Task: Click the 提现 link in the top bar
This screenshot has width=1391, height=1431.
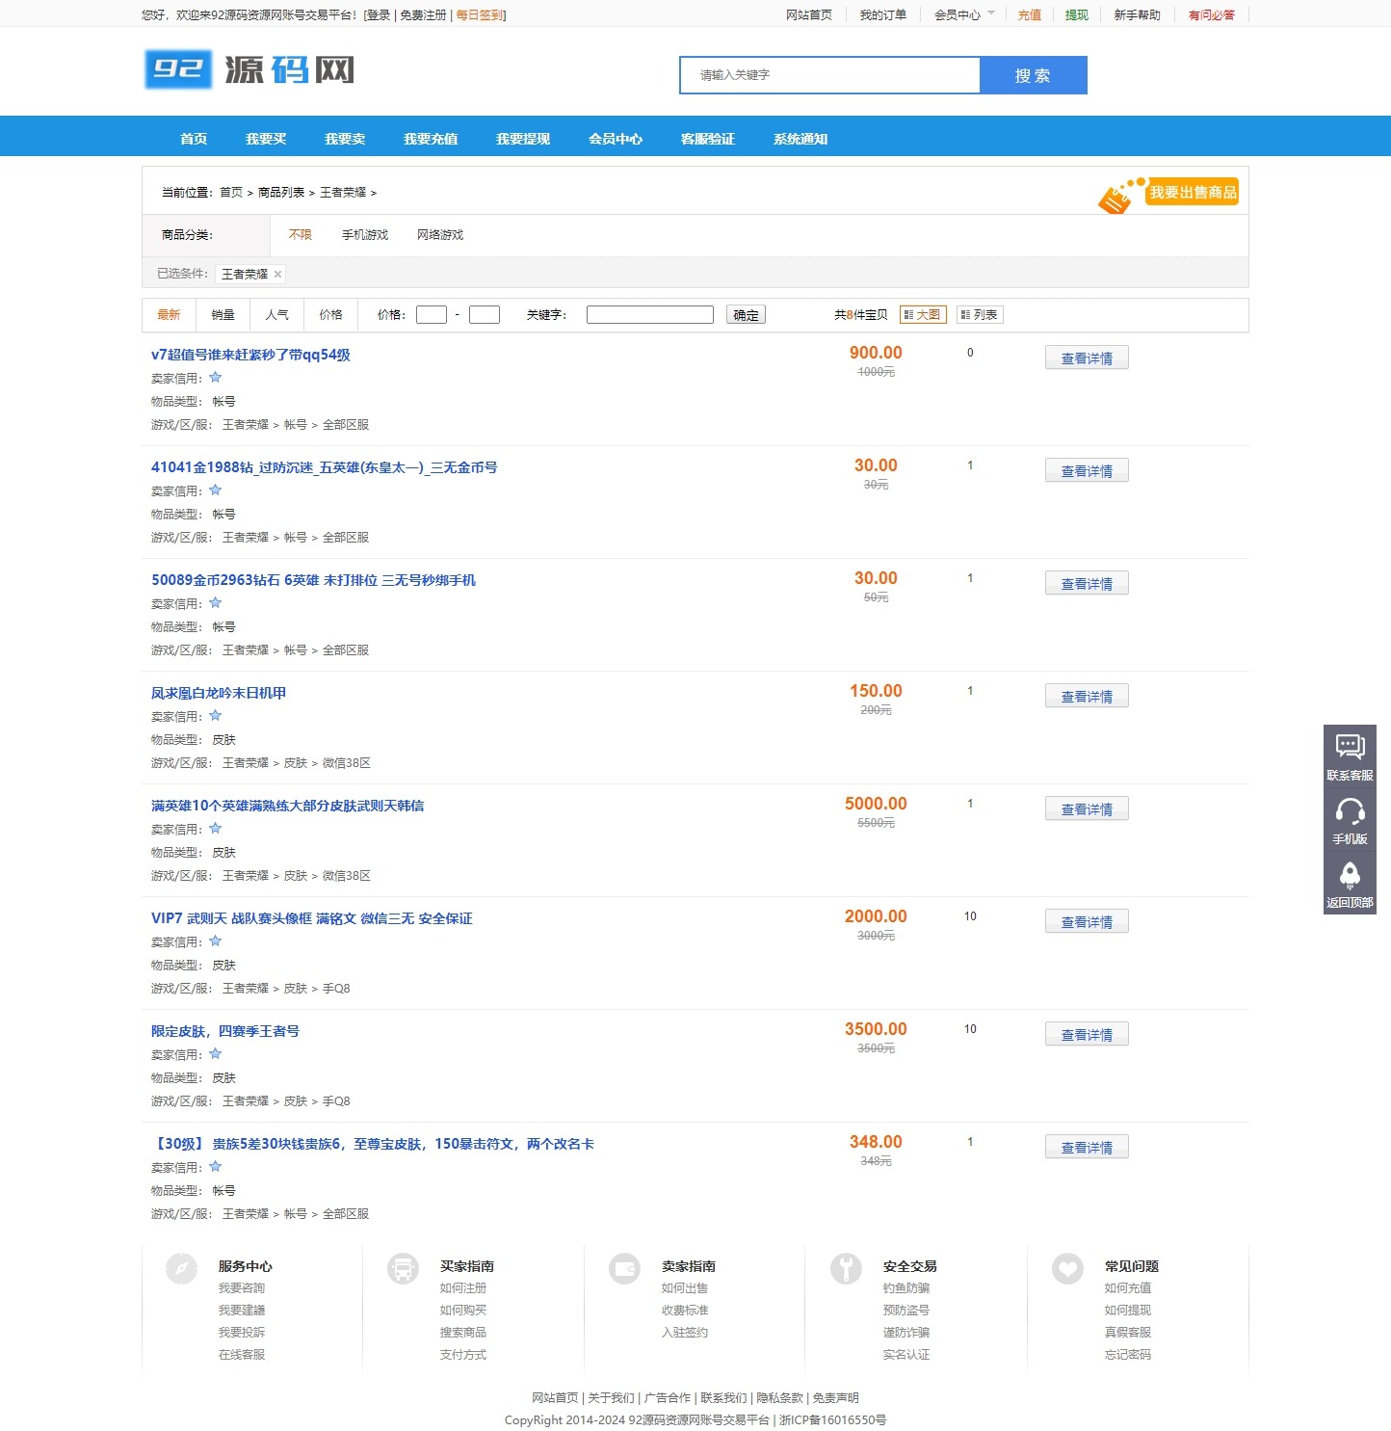Action: pyautogui.click(x=1076, y=15)
